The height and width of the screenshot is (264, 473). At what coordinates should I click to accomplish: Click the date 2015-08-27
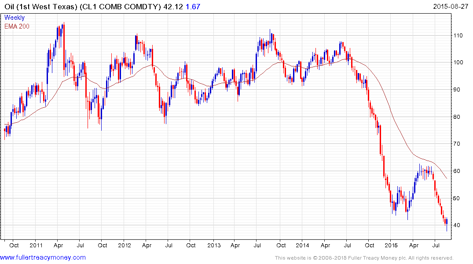click(451, 7)
